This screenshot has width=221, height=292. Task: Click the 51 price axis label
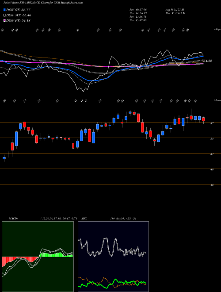point(213,154)
